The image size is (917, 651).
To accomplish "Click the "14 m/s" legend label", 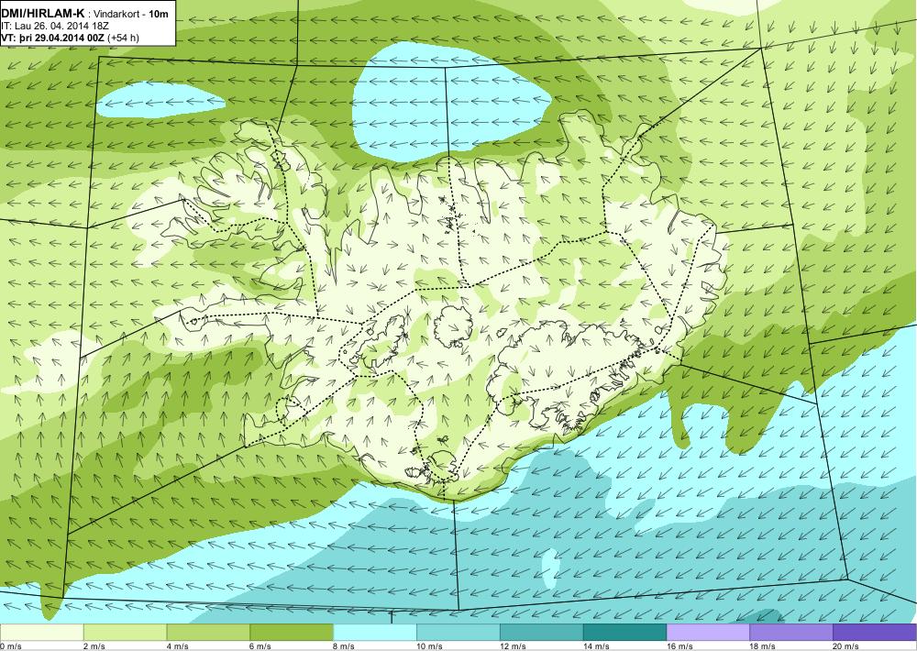I will (597, 646).
